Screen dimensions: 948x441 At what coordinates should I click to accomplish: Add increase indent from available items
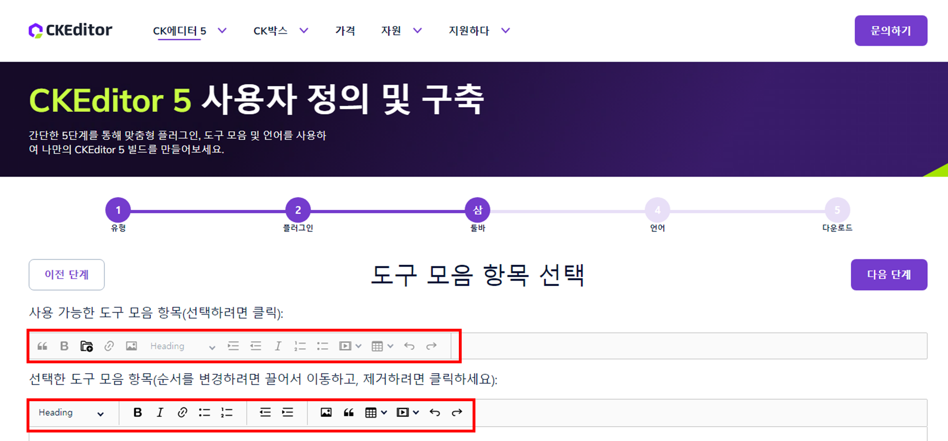pos(233,346)
